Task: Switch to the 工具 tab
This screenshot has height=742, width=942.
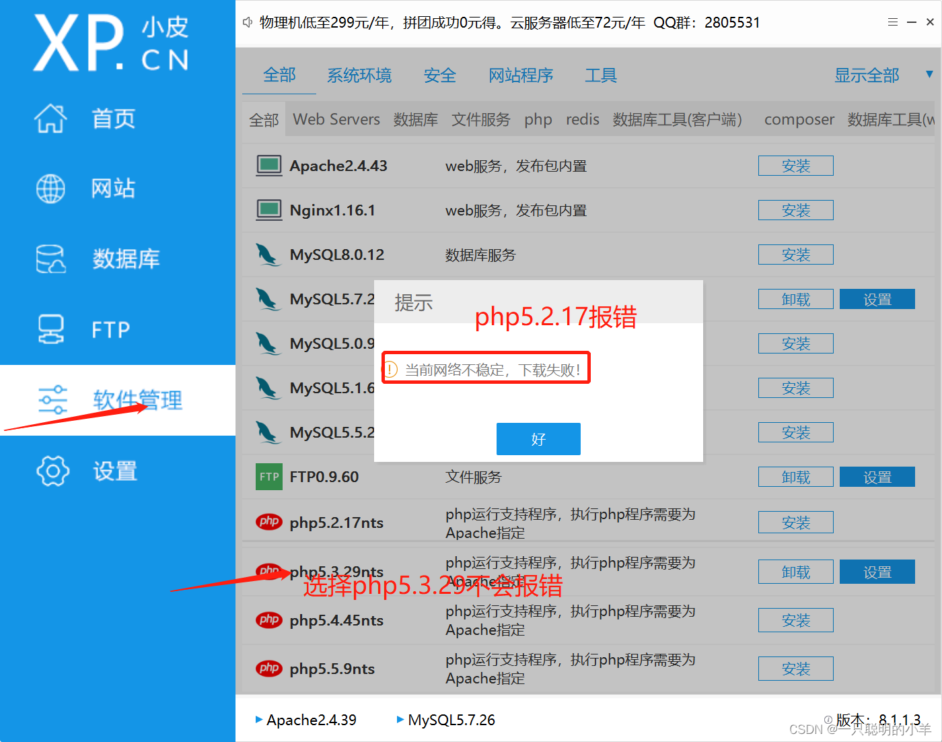Action: click(601, 75)
